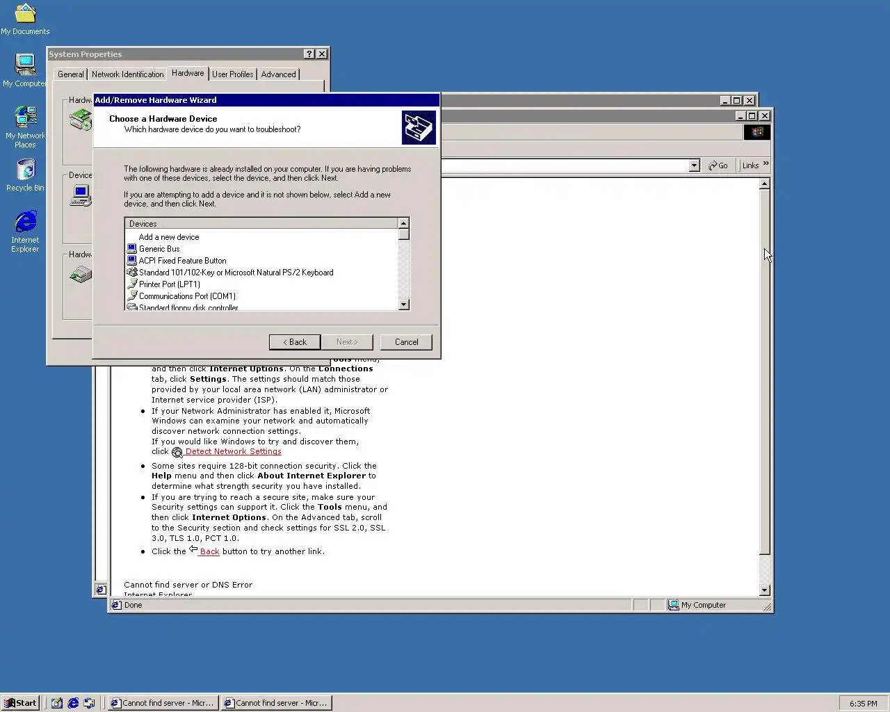Click browser page scroll down arrow
890x712 pixels.
click(x=764, y=590)
